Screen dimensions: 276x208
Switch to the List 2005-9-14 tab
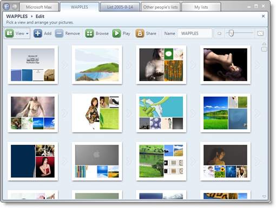click(x=120, y=7)
